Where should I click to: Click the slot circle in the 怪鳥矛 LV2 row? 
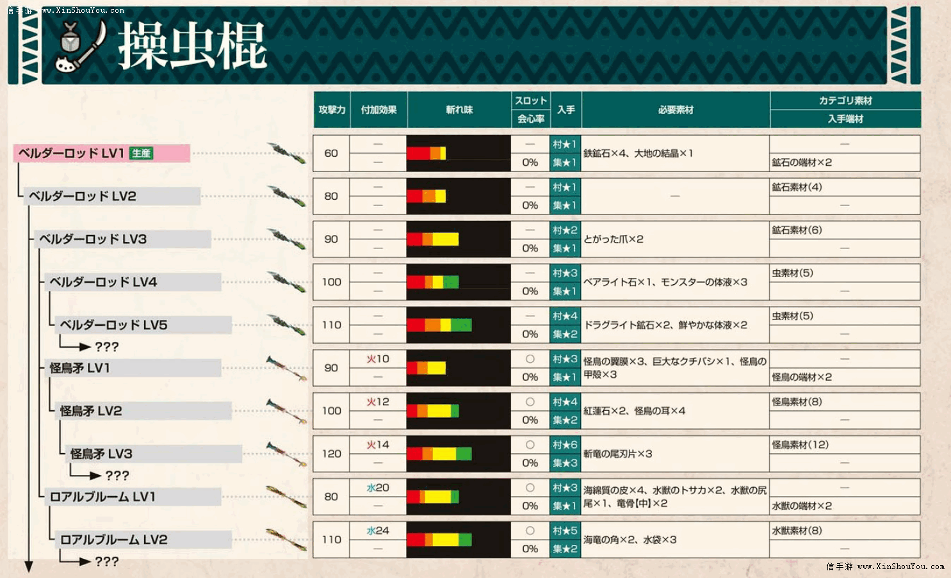530,402
